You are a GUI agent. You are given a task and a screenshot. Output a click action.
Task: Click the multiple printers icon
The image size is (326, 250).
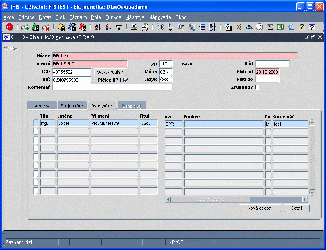point(145,27)
